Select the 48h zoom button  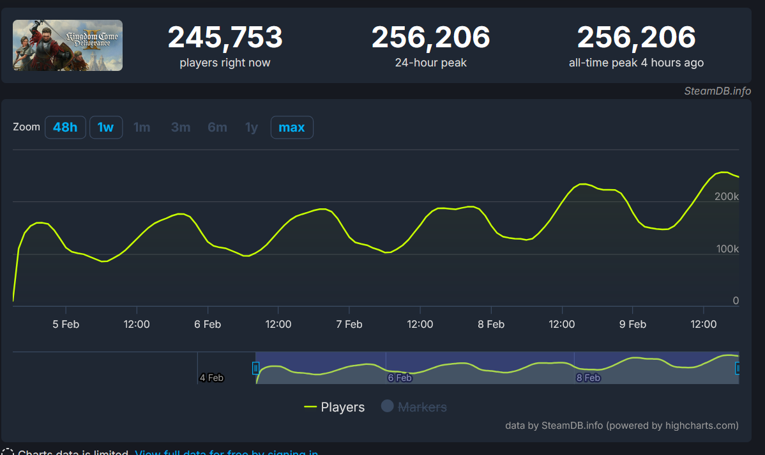(65, 127)
